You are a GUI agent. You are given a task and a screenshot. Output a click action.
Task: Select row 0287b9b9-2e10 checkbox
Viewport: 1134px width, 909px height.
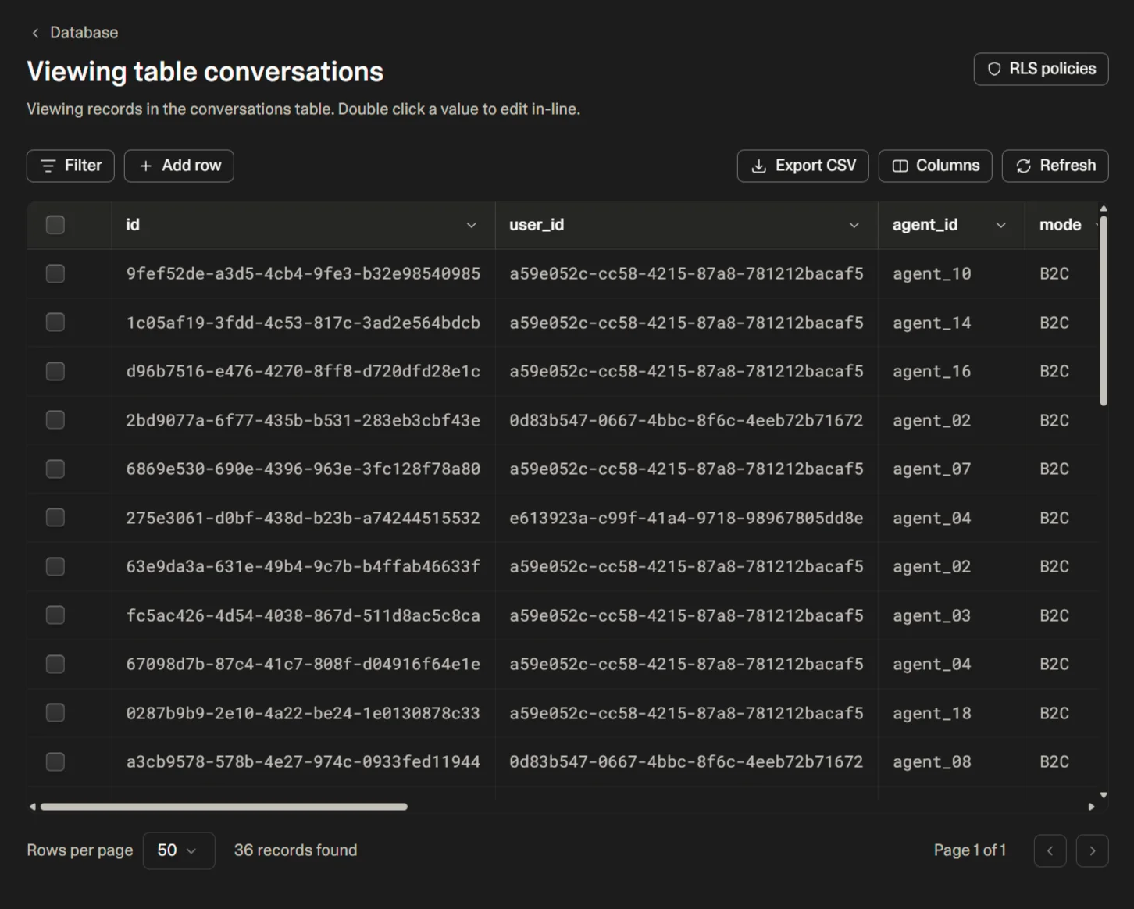click(55, 713)
